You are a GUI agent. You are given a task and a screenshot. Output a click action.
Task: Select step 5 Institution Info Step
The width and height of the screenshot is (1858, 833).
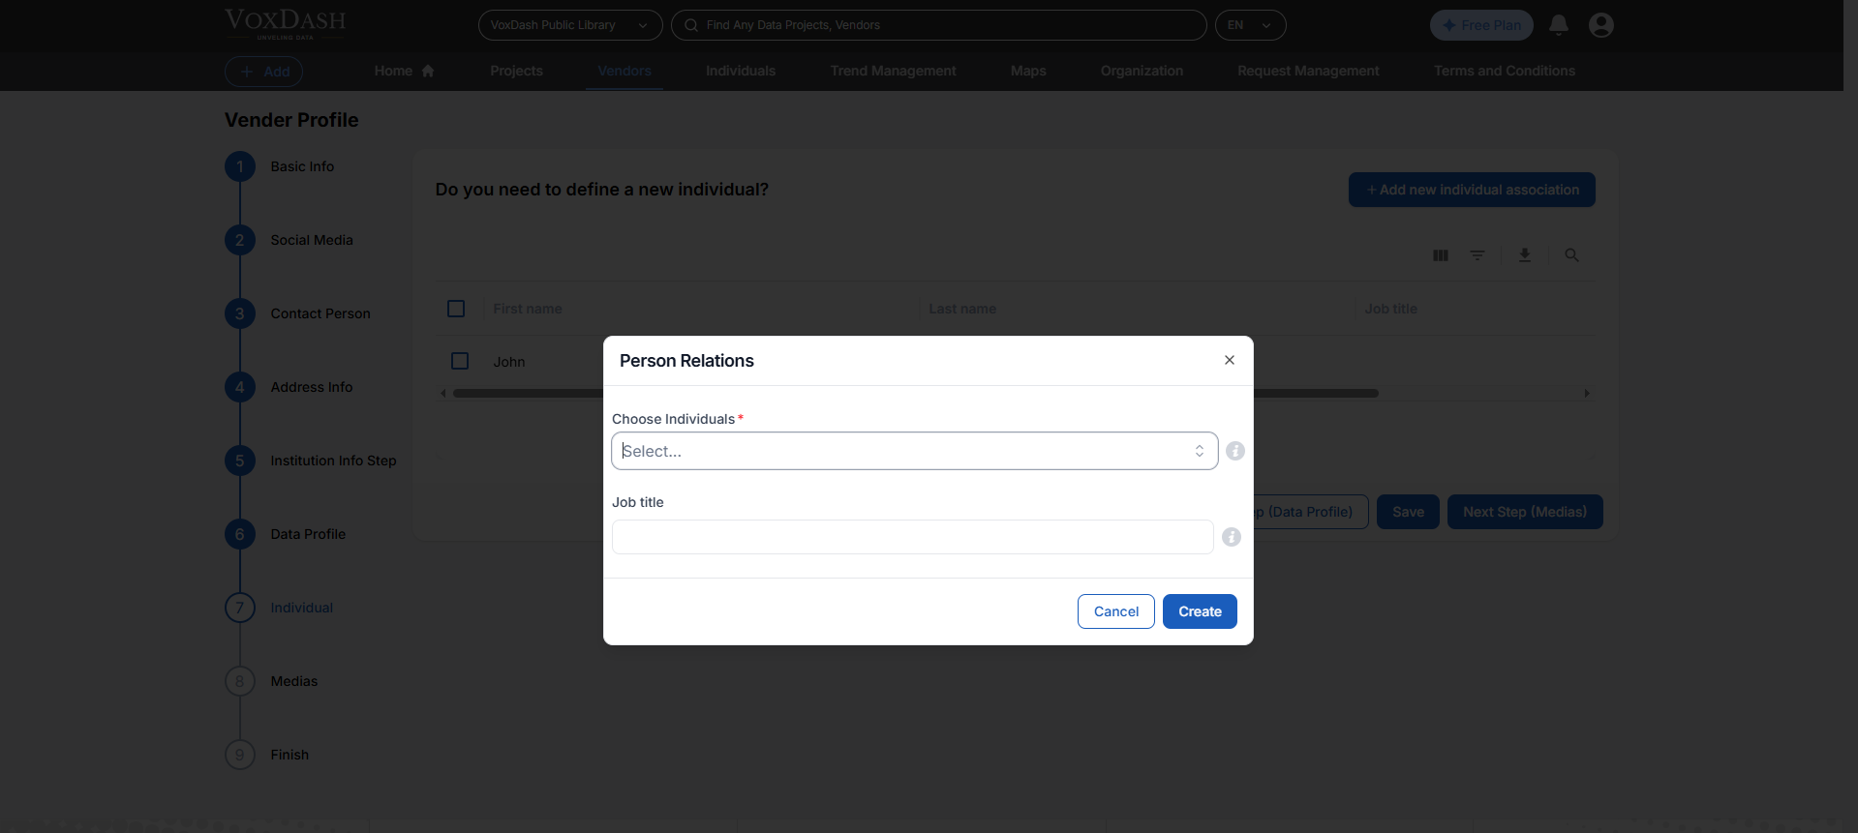tap(311, 461)
